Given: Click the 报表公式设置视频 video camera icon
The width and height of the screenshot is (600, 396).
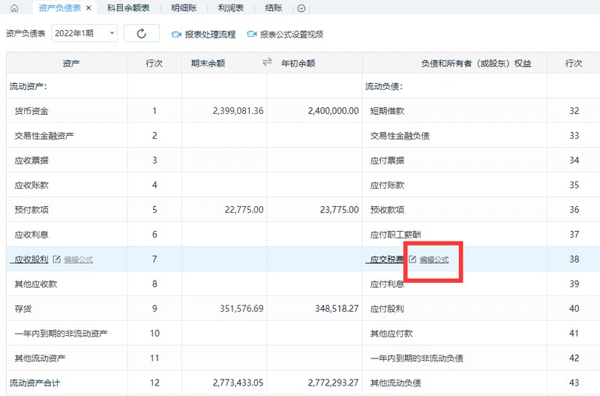Looking at the screenshot, I should [252, 34].
